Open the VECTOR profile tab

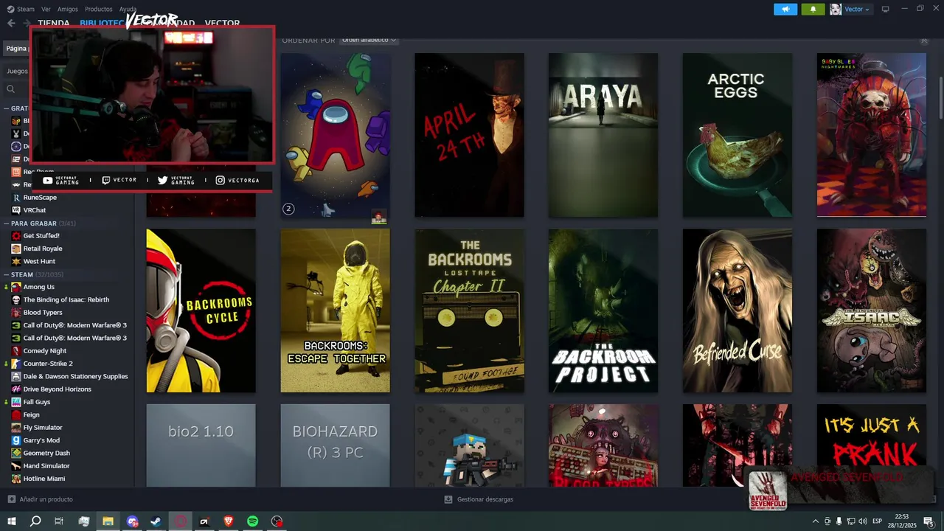pyautogui.click(x=222, y=23)
